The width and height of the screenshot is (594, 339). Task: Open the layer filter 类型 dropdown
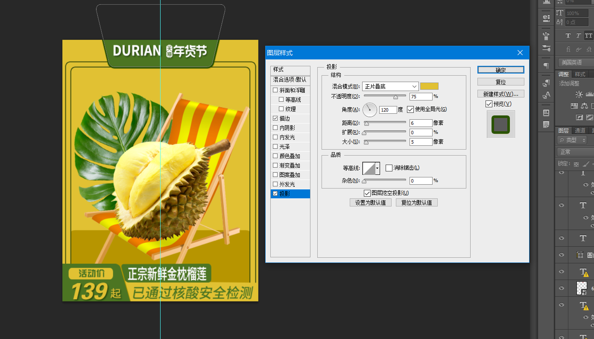tap(572, 140)
